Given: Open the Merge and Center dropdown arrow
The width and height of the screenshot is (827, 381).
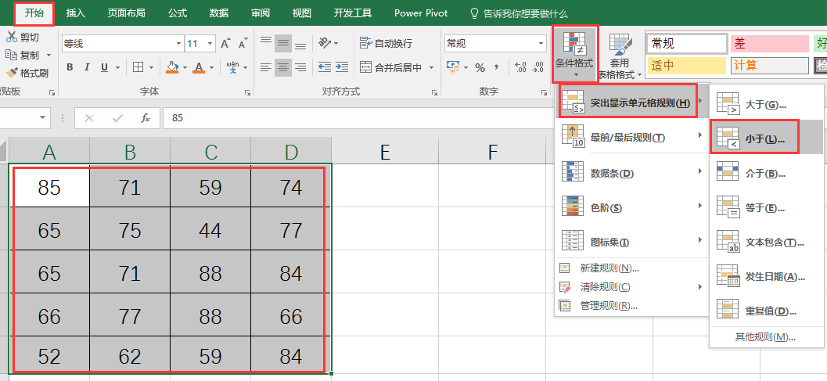Looking at the screenshot, I should click(x=431, y=67).
